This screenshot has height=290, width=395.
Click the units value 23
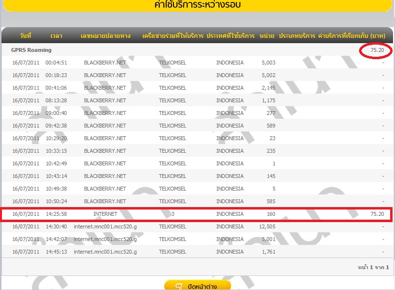coord(272,138)
